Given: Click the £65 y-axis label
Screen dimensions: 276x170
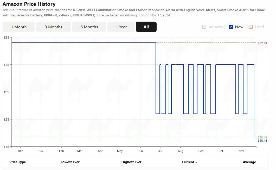Looking at the screenshot, I should 7,92.
